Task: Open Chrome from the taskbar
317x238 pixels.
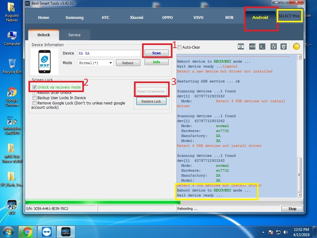Action: 28,232
